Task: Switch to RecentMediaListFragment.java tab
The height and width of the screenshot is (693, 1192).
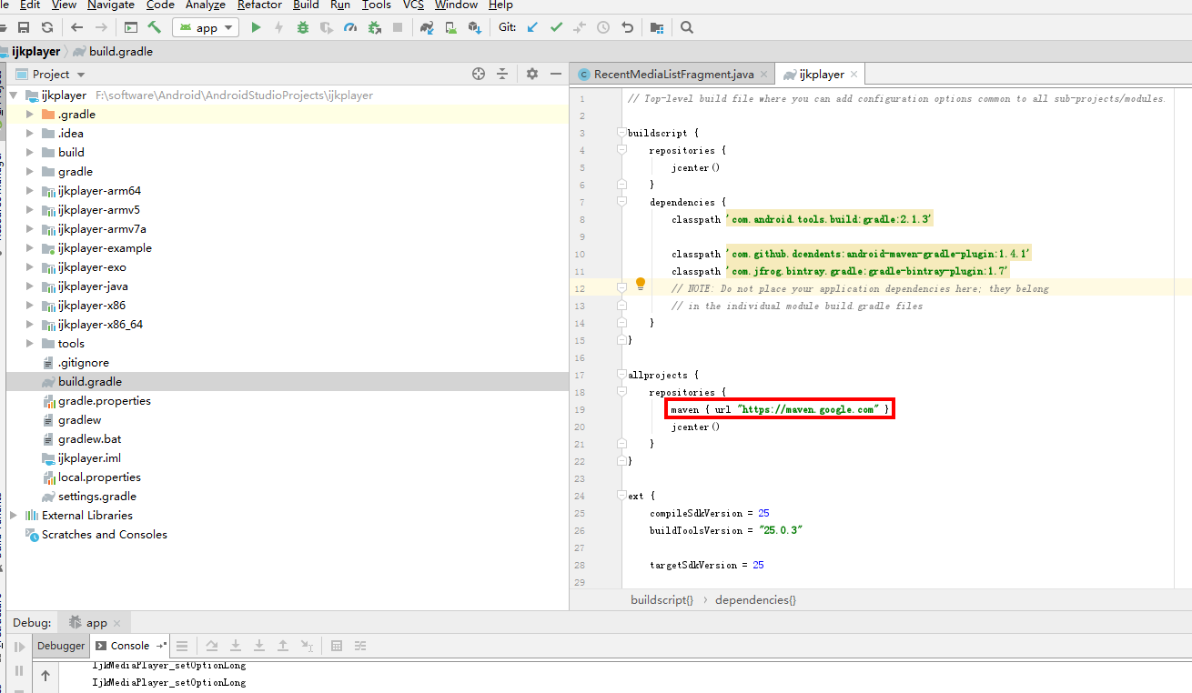Action: tap(674, 75)
